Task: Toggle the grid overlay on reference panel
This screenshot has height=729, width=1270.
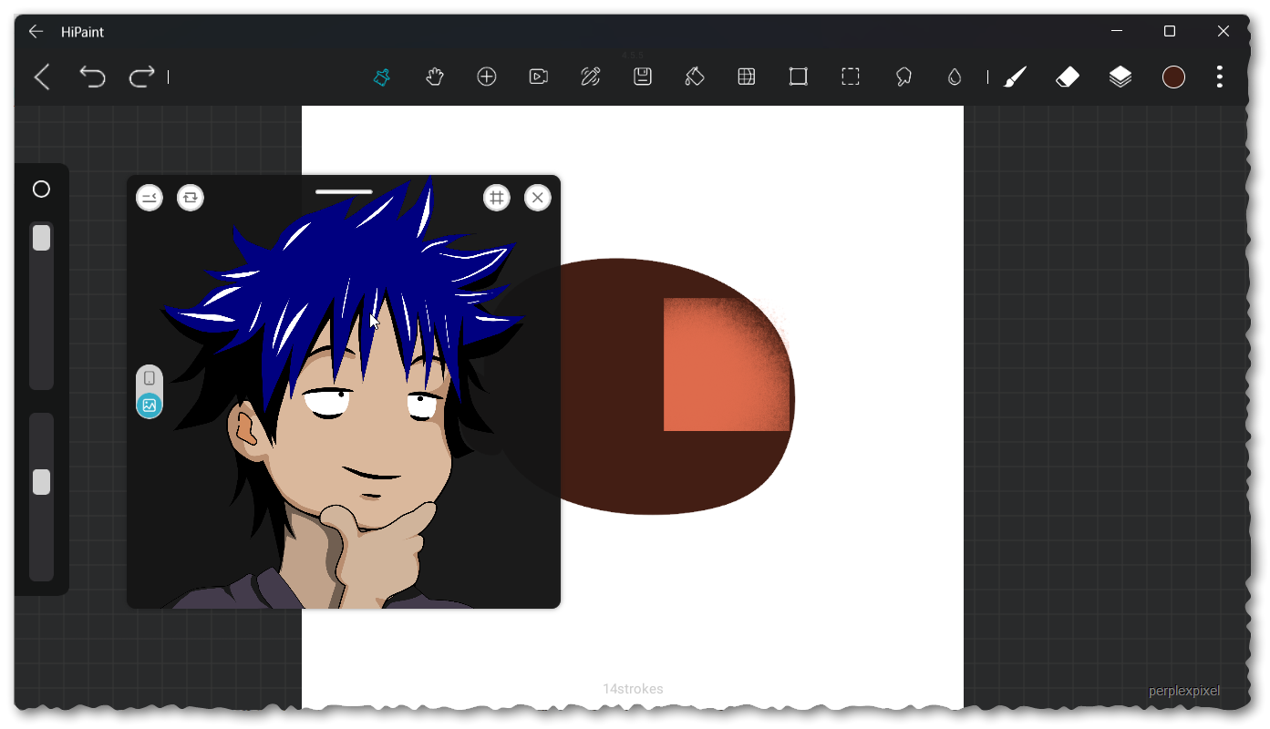Action: point(496,197)
